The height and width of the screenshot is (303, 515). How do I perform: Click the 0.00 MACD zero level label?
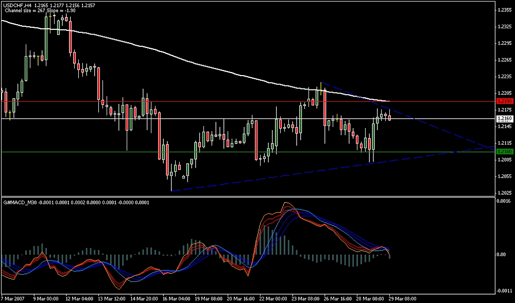click(x=501, y=255)
